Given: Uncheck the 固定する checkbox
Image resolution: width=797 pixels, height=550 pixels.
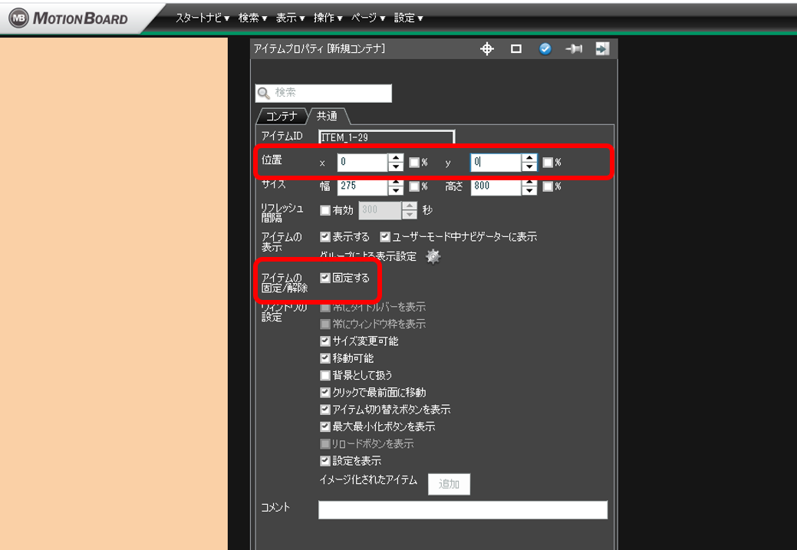Looking at the screenshot, I should point(324,278).
